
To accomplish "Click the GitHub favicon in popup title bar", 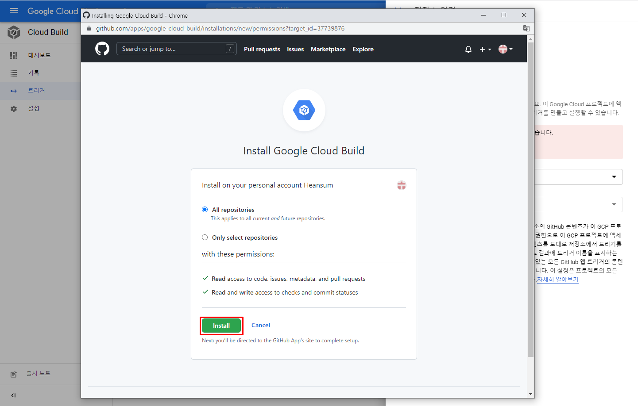I will tap(86, 15).
